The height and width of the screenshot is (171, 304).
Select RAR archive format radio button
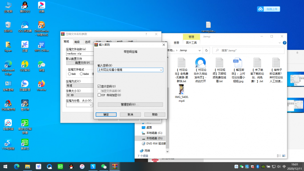tap(70, 74)
